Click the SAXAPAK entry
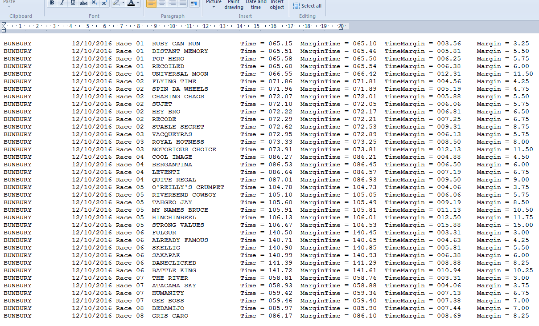Image resolution: width=539 pixels, height=326 pixels. (x=166, y=255)
